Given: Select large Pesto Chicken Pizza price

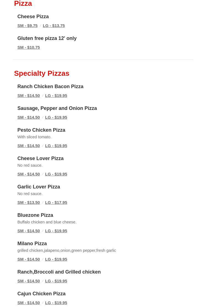Looking at the screenshot, I should 56,146.
